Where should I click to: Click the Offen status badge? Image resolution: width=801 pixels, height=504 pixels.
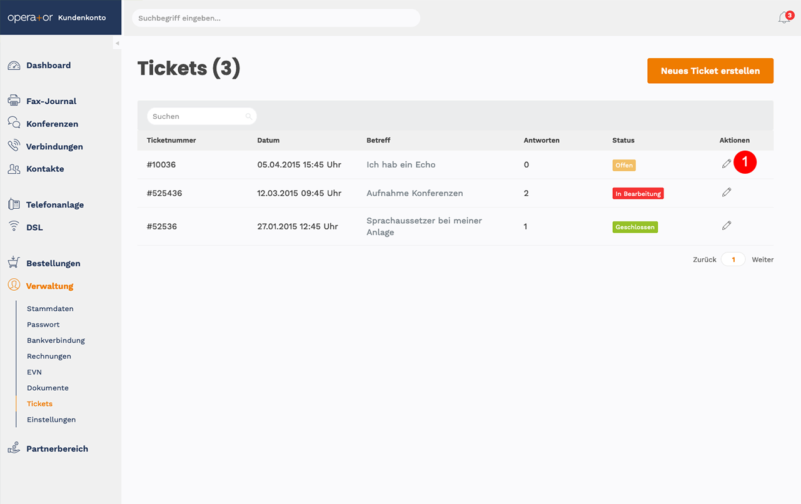pos(624,165)
